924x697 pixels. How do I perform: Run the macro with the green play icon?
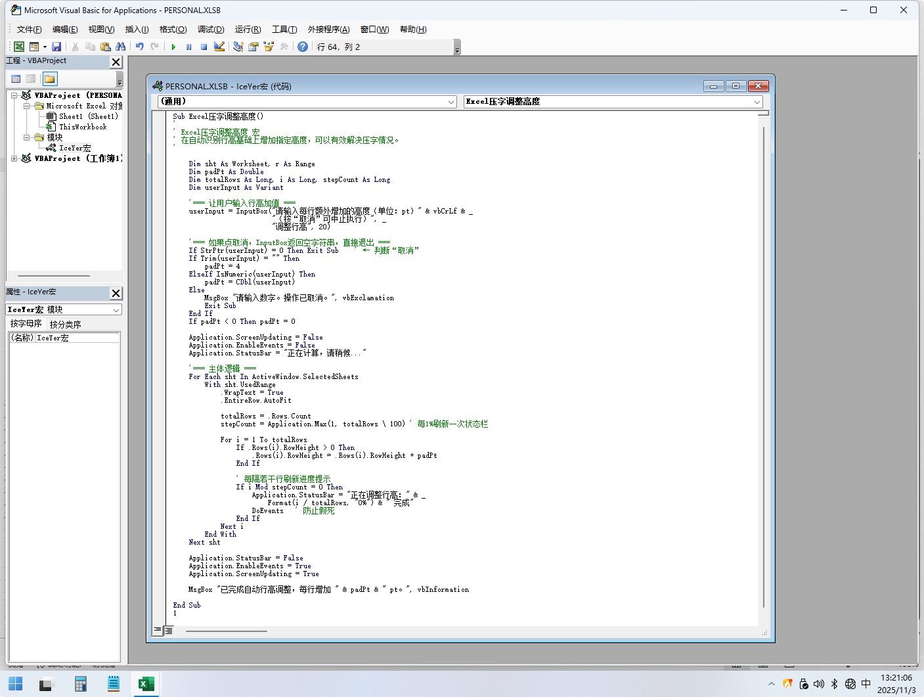pyautogui.click(x=173, y=47)
